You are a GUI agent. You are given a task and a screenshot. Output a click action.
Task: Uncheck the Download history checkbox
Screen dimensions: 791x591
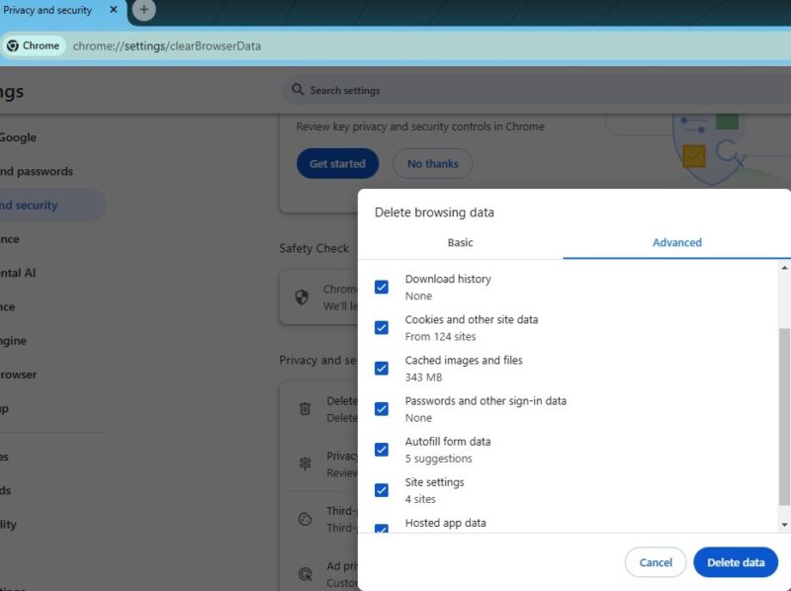[381, 287]
